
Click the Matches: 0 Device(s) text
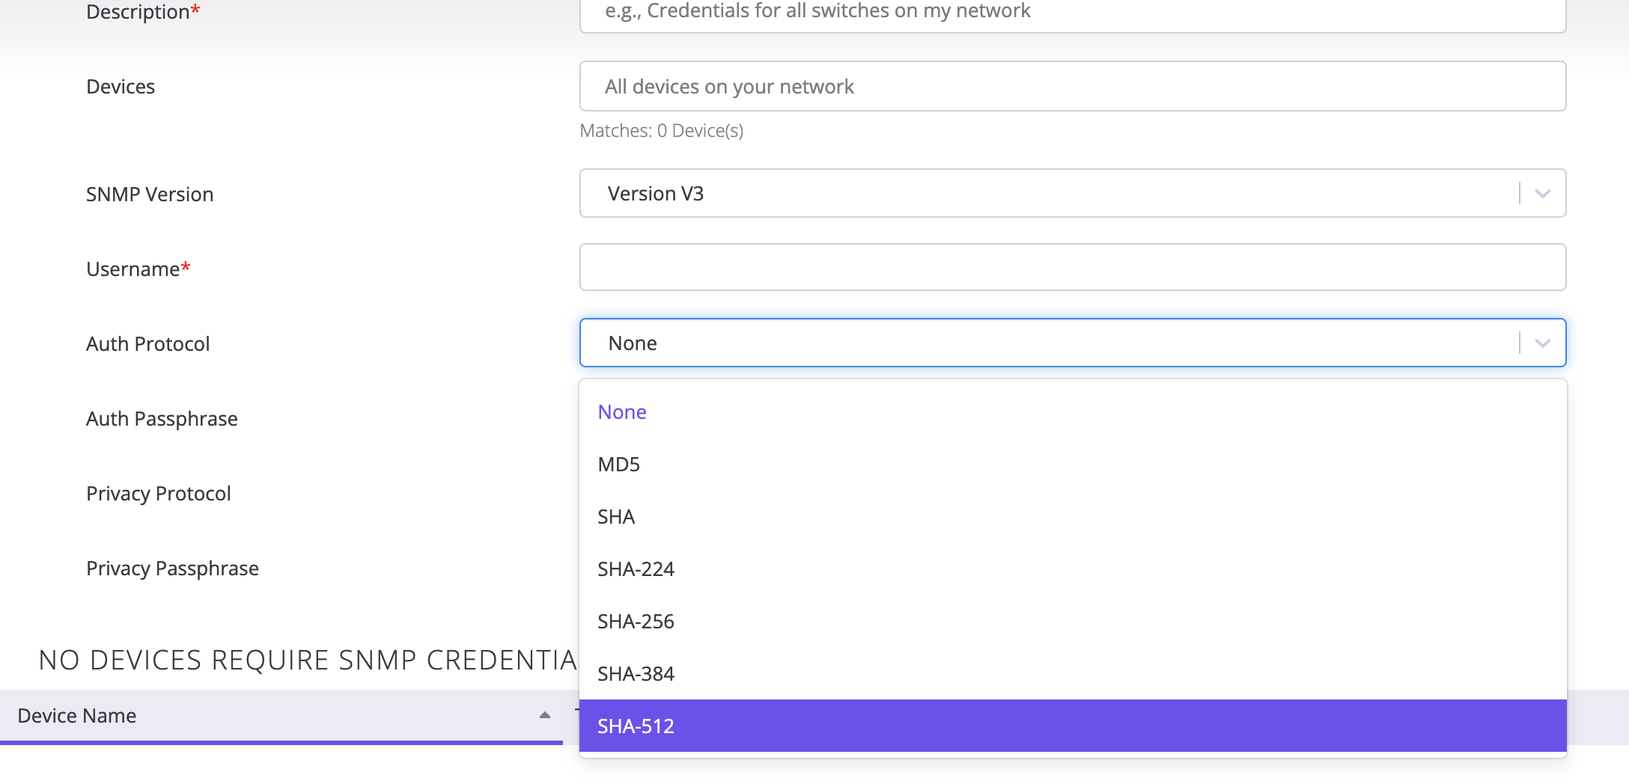click(662, 130)
